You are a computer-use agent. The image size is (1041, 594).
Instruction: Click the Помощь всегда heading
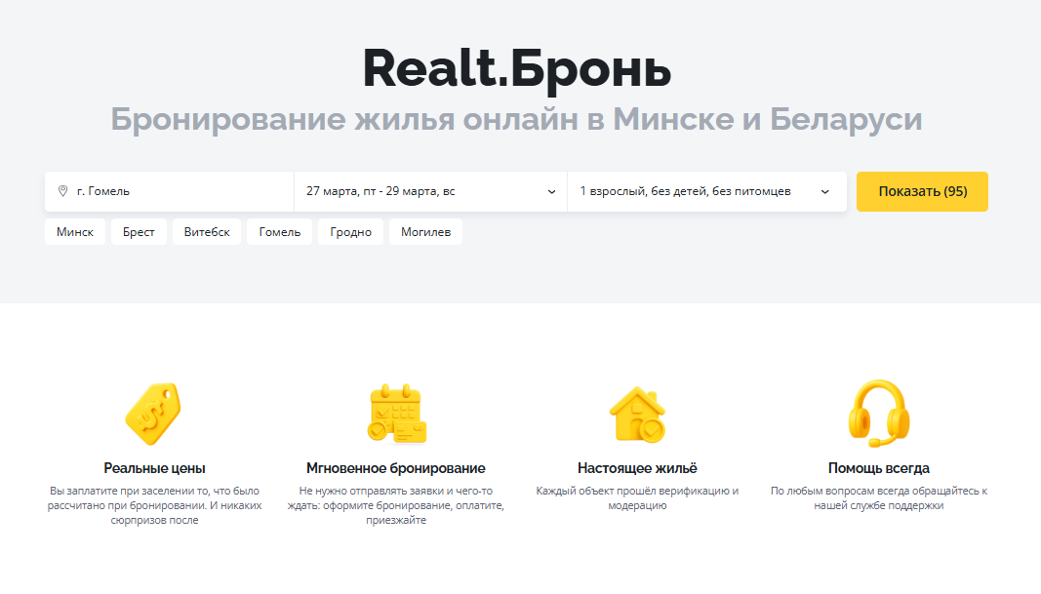pyautogui.click(x=878, y=468)
